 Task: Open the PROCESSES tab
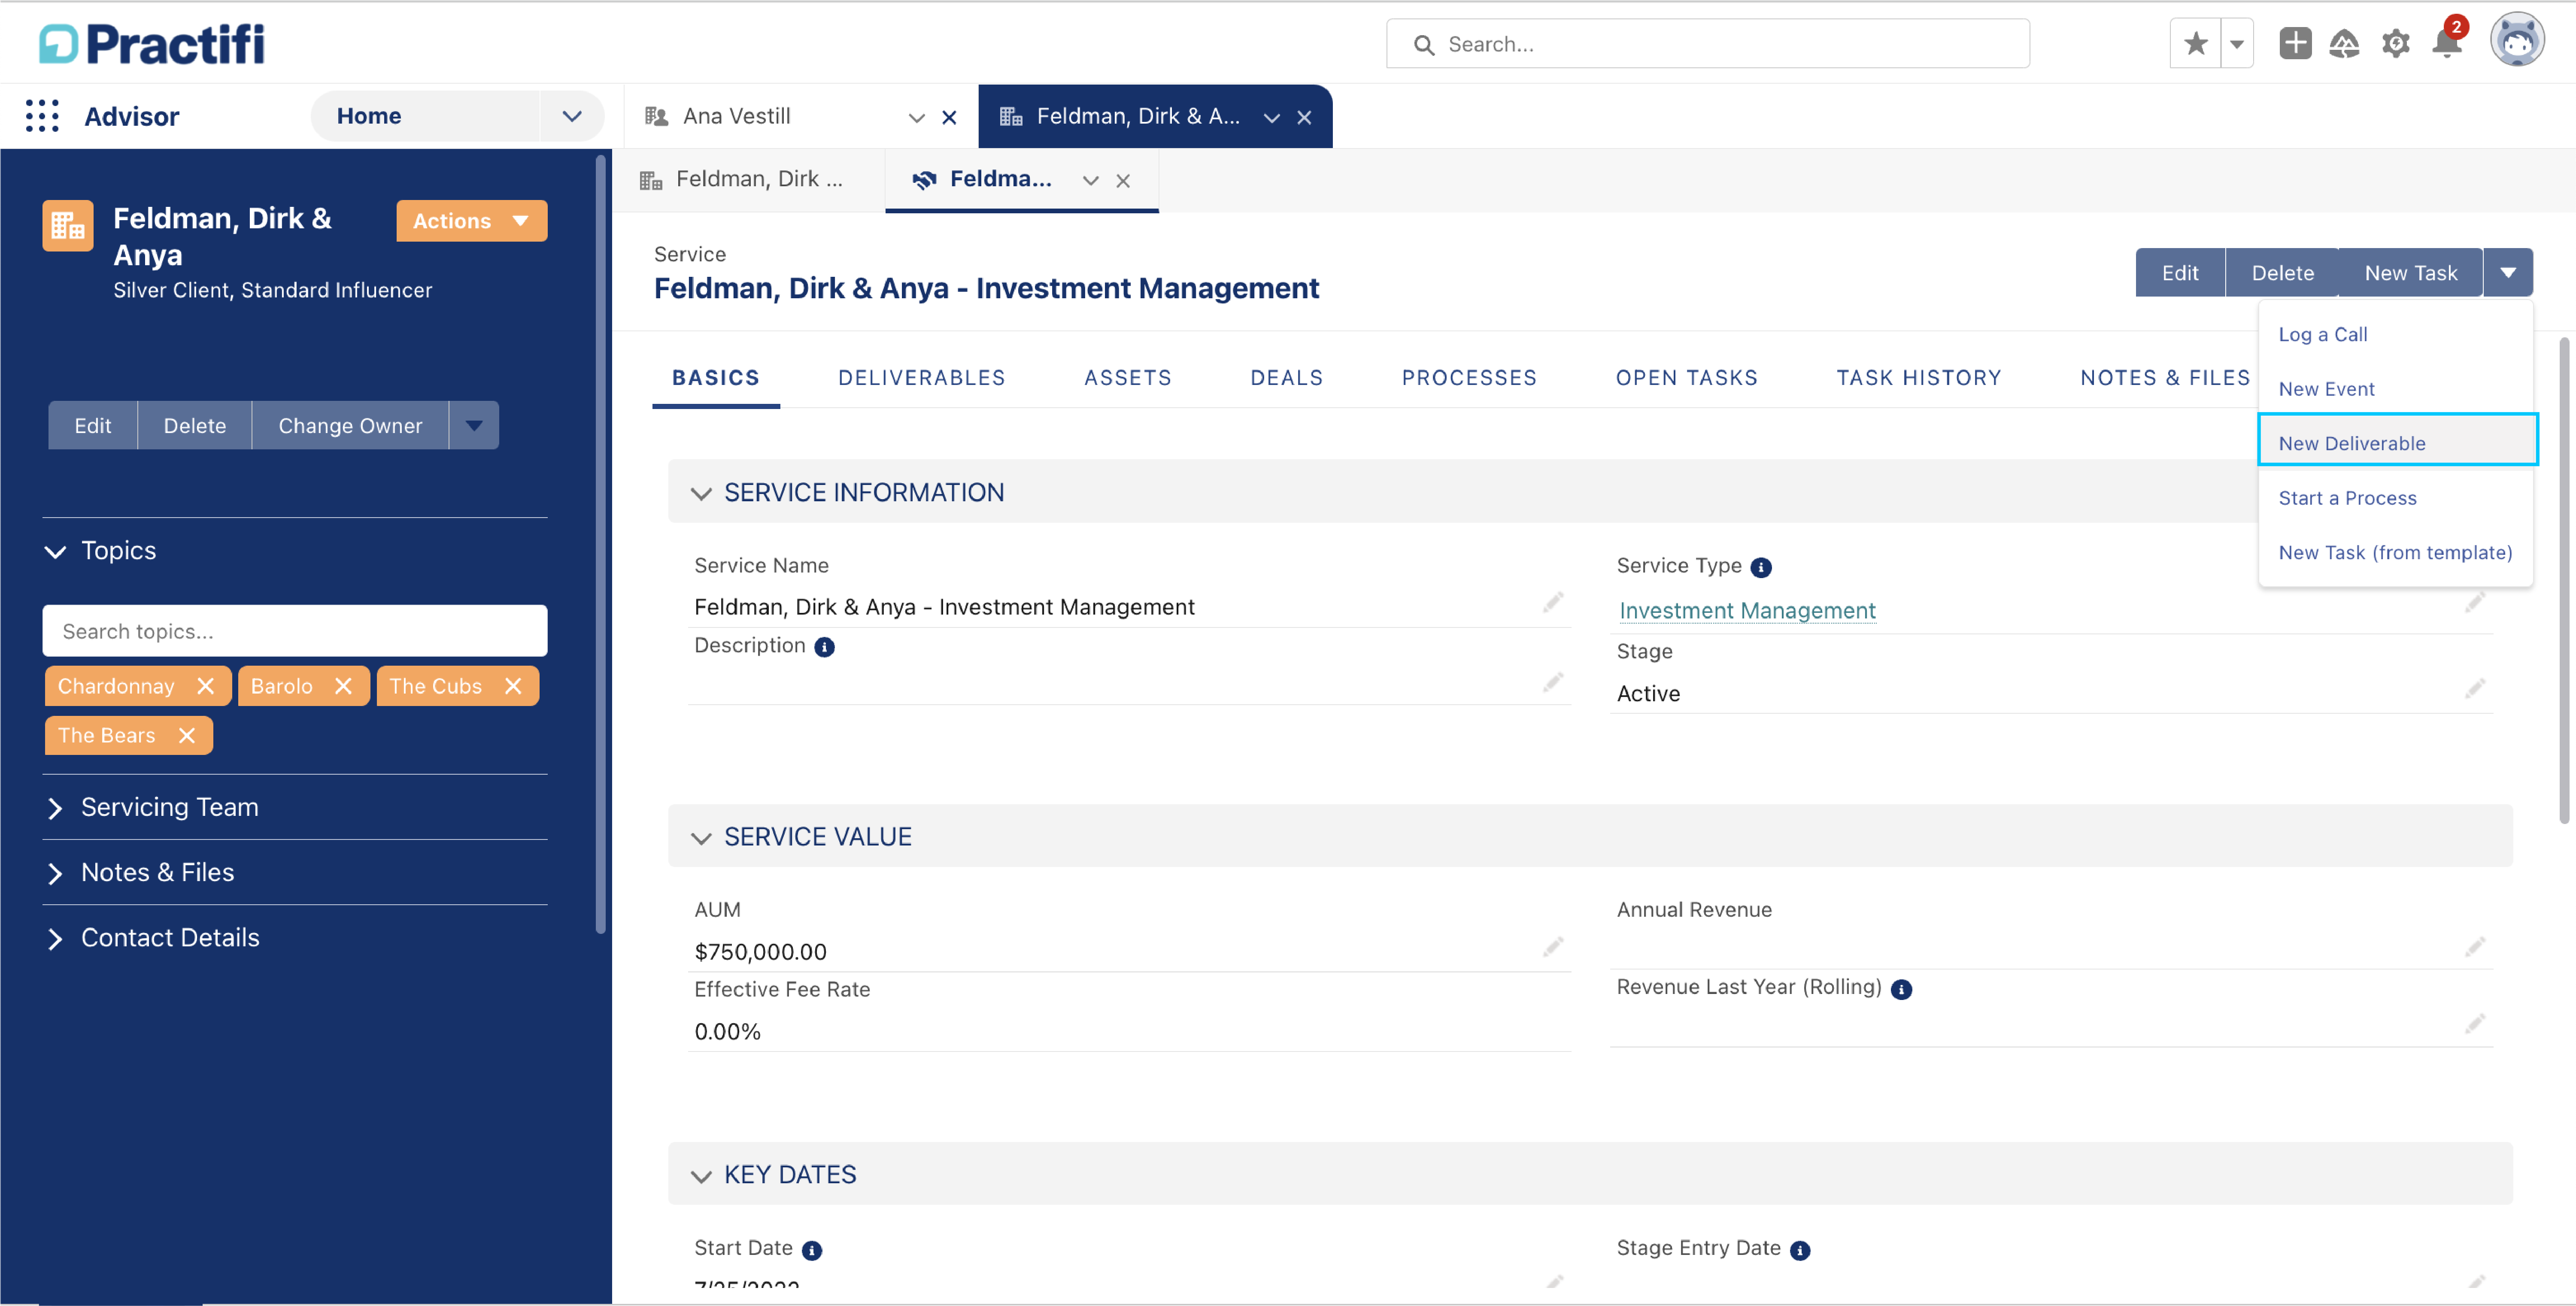pyautogui.click(x=1469, y=378)
